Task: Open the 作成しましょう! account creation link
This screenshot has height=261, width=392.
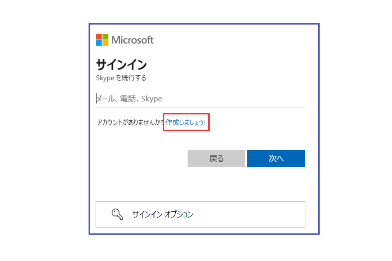Action: pos(185,122)
